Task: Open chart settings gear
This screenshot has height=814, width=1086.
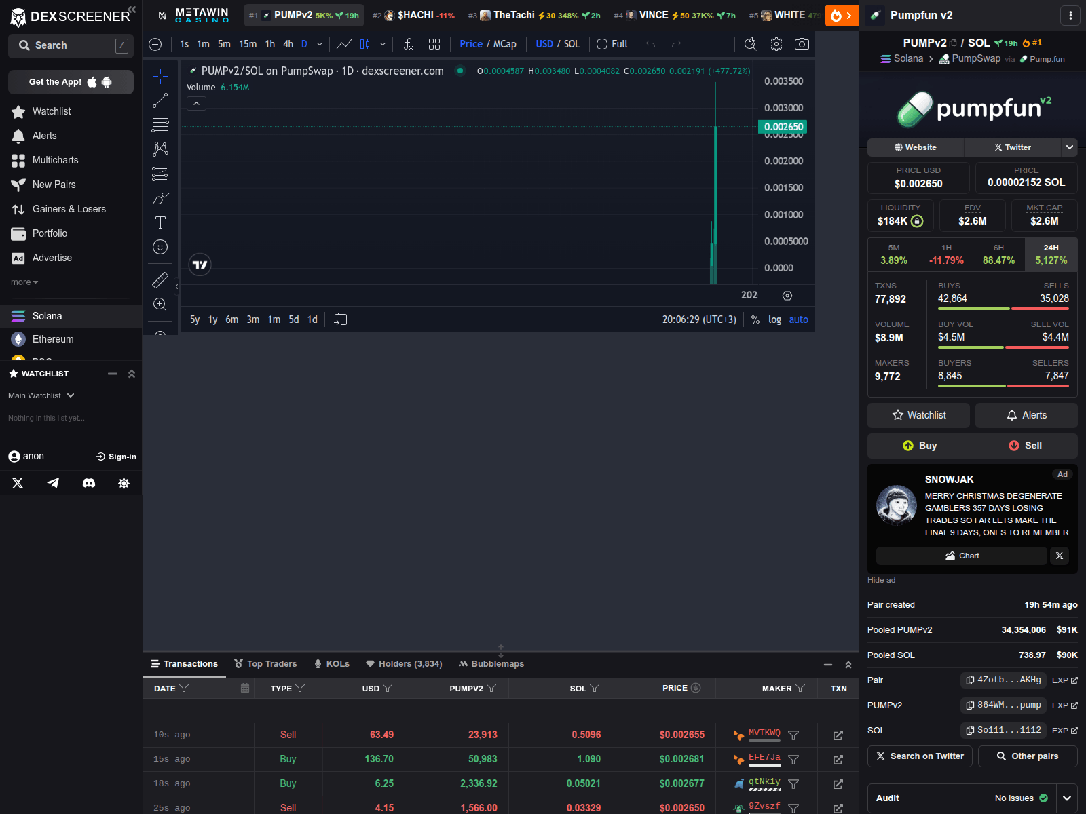Action: pos(776,44)
